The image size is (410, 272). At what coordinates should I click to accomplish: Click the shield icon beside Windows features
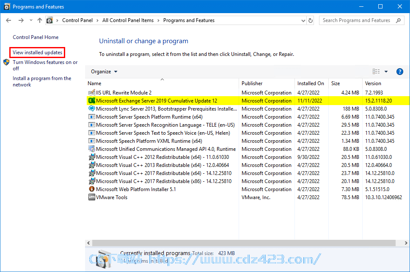[6, 62]
